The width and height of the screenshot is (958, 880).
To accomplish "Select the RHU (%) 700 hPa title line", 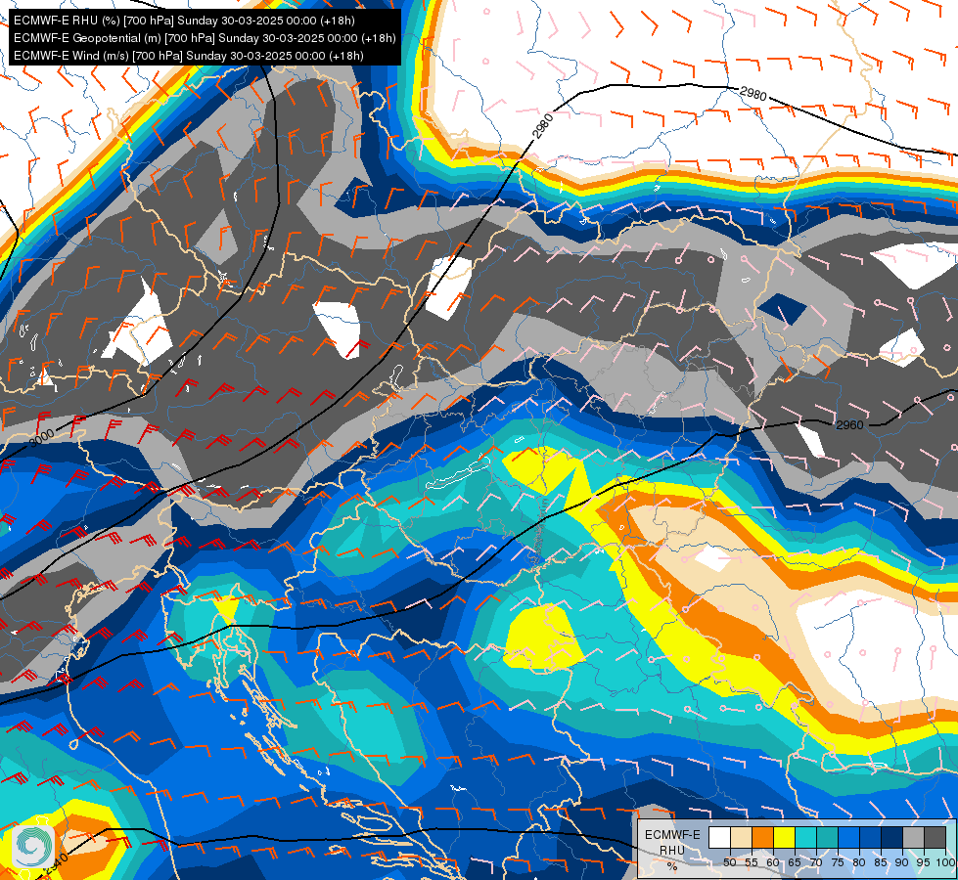I will pyautogui.click(x=184, y=21).
